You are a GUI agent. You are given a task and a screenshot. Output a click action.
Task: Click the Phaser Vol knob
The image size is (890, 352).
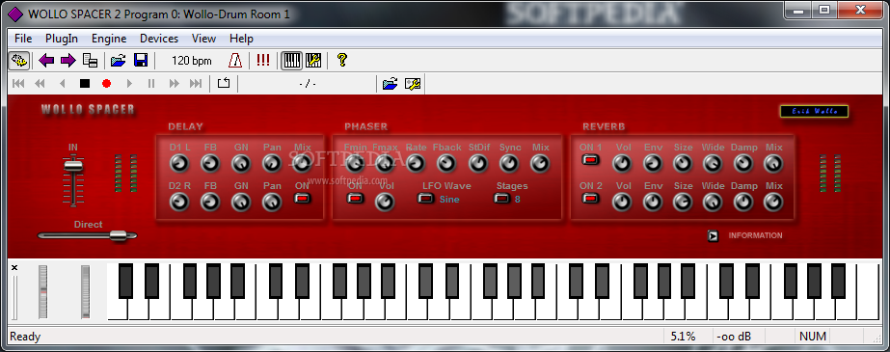[386, 203]
